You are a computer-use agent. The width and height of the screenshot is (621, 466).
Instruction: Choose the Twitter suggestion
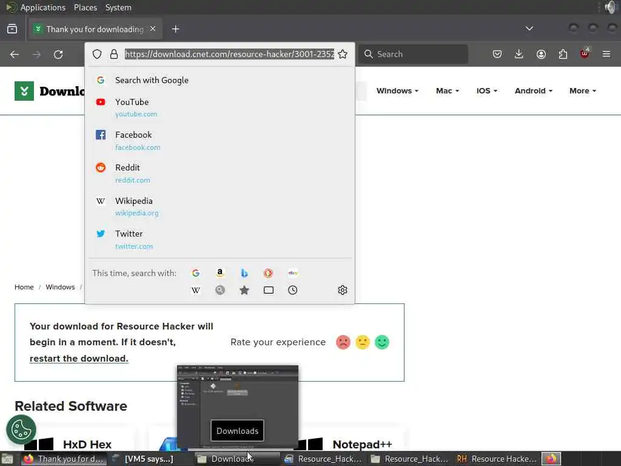click(x=220, y=240)
